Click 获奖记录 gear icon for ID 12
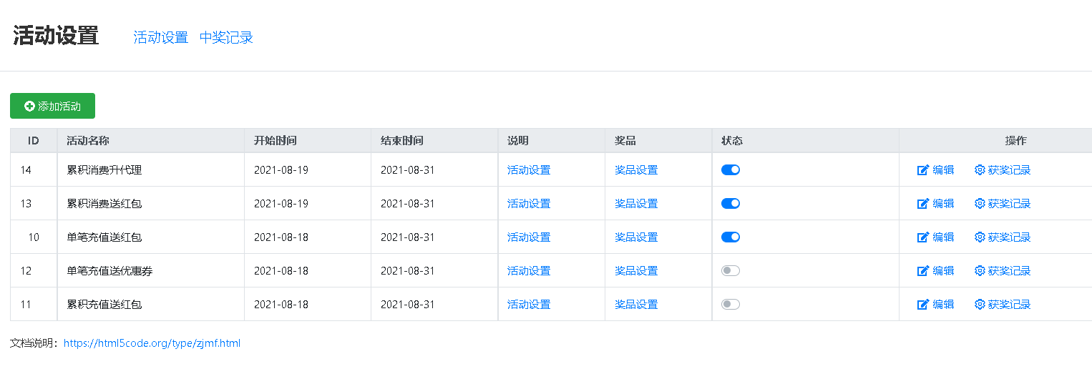1092x369 pixels. pyautogui.click(x=980, y=271)
